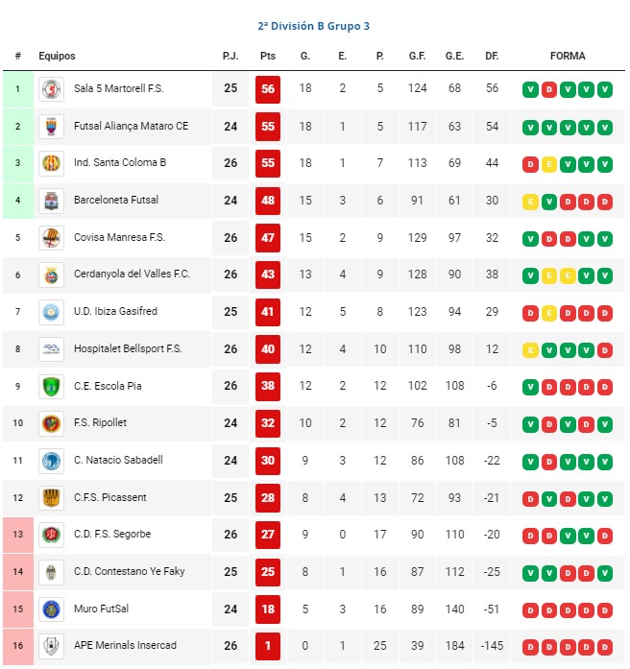Viewport: 630px width, 669px height.
Task: Click the first green V form badge for F.S. Ripollet
Action: (530, 424)
